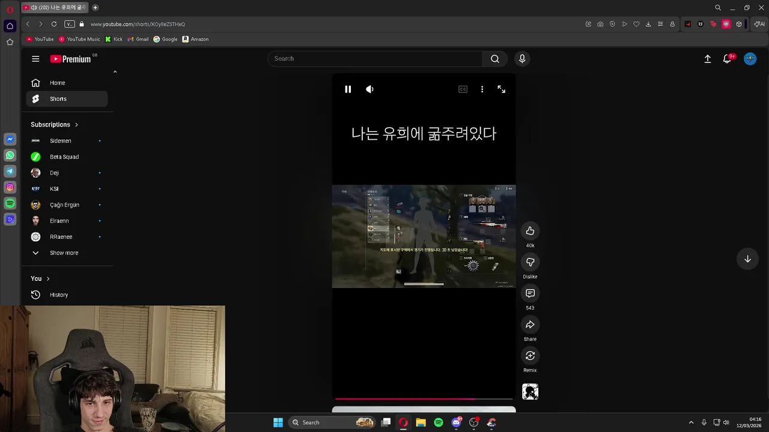Toggle closed captions on the Short
The width and height of the screenshot is (769, 432).
pyautogui.click(x=463, y=89)
